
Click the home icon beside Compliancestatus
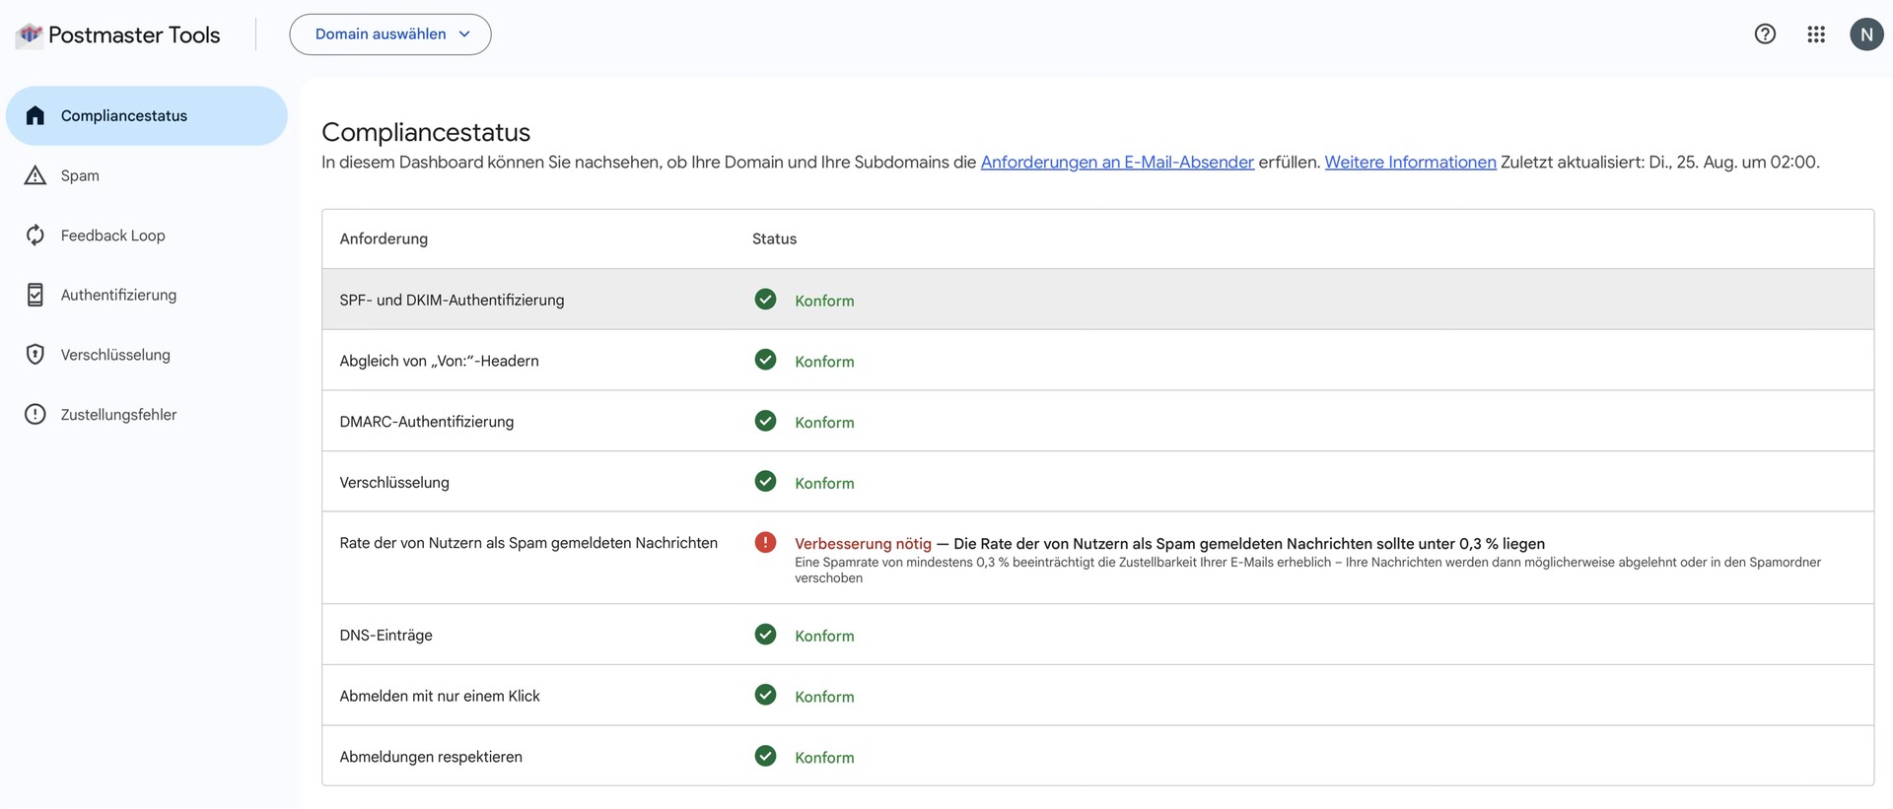coord(35,116)
